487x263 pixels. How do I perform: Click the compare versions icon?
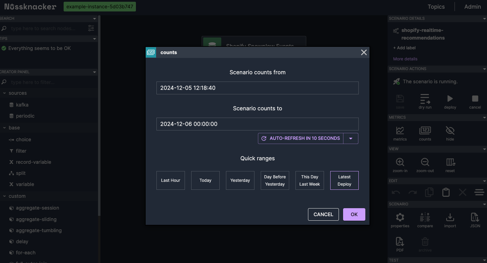click(425, 217)
